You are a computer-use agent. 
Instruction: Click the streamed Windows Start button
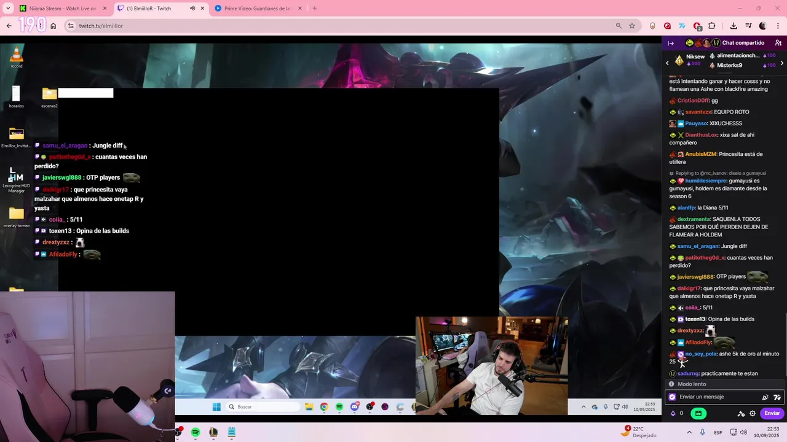[x=216, y=406]
